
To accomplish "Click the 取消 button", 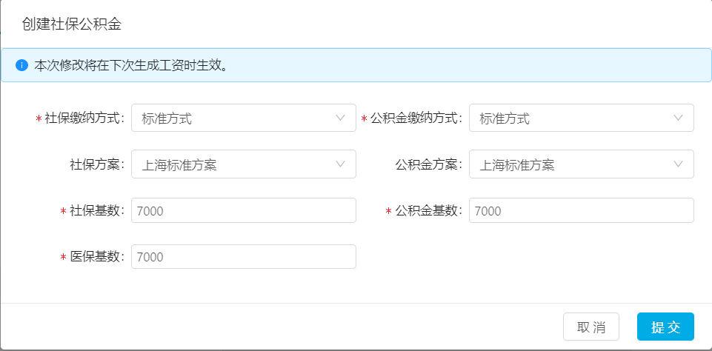I will pos(591,327).
